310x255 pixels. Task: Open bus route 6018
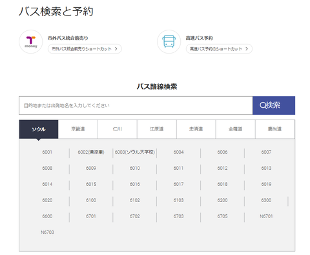point(222,184)
